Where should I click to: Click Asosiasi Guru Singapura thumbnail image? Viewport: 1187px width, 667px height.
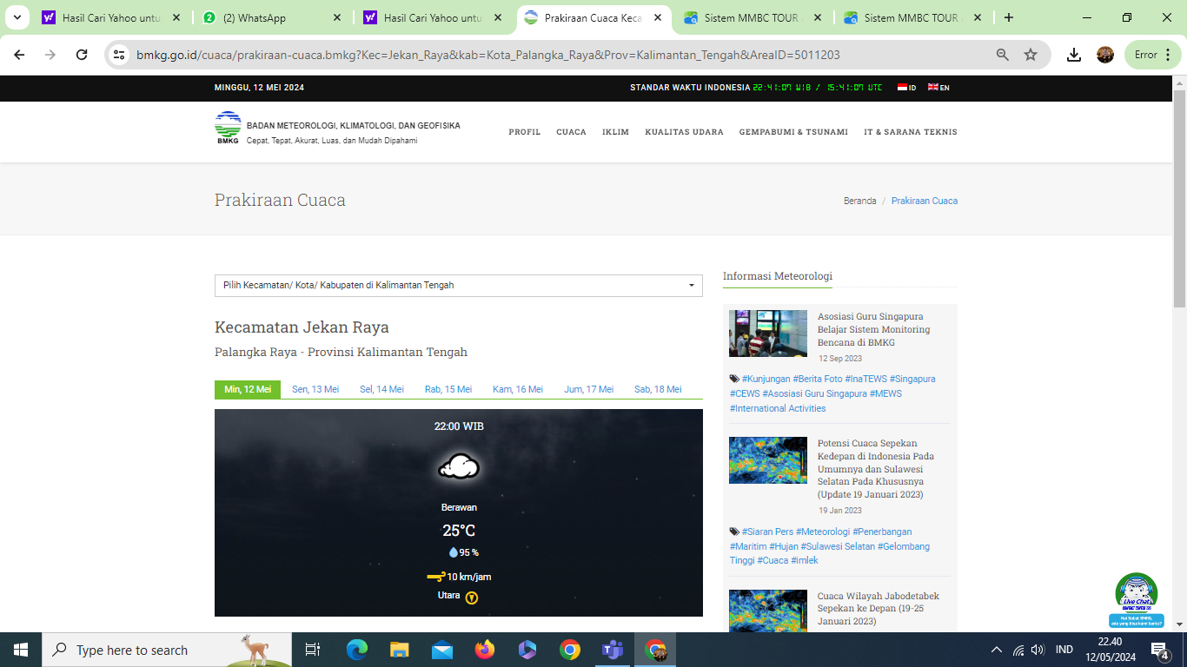(x=768, y=333)
